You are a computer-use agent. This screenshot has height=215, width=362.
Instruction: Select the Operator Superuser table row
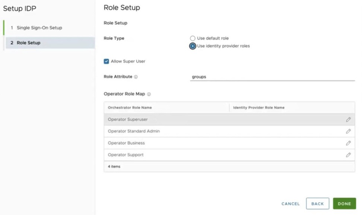[x=223, y=120]
